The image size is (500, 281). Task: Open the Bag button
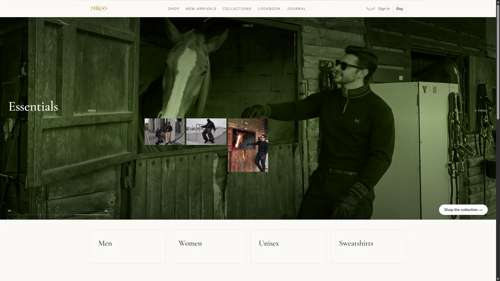click(399, 8)
